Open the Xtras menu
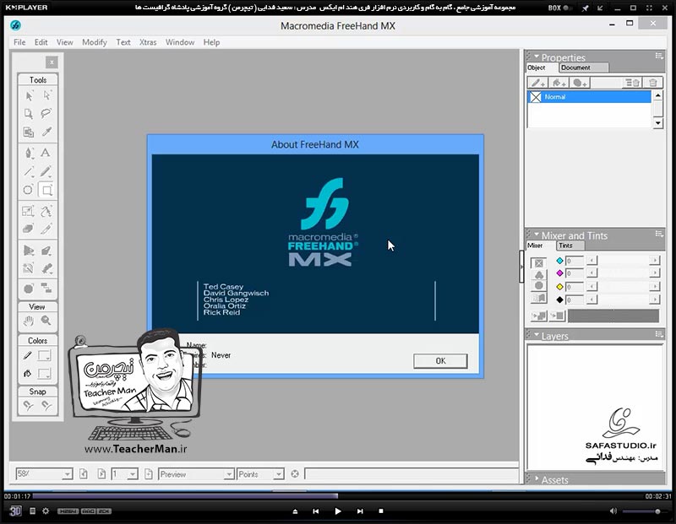 (x=148, y=42)
